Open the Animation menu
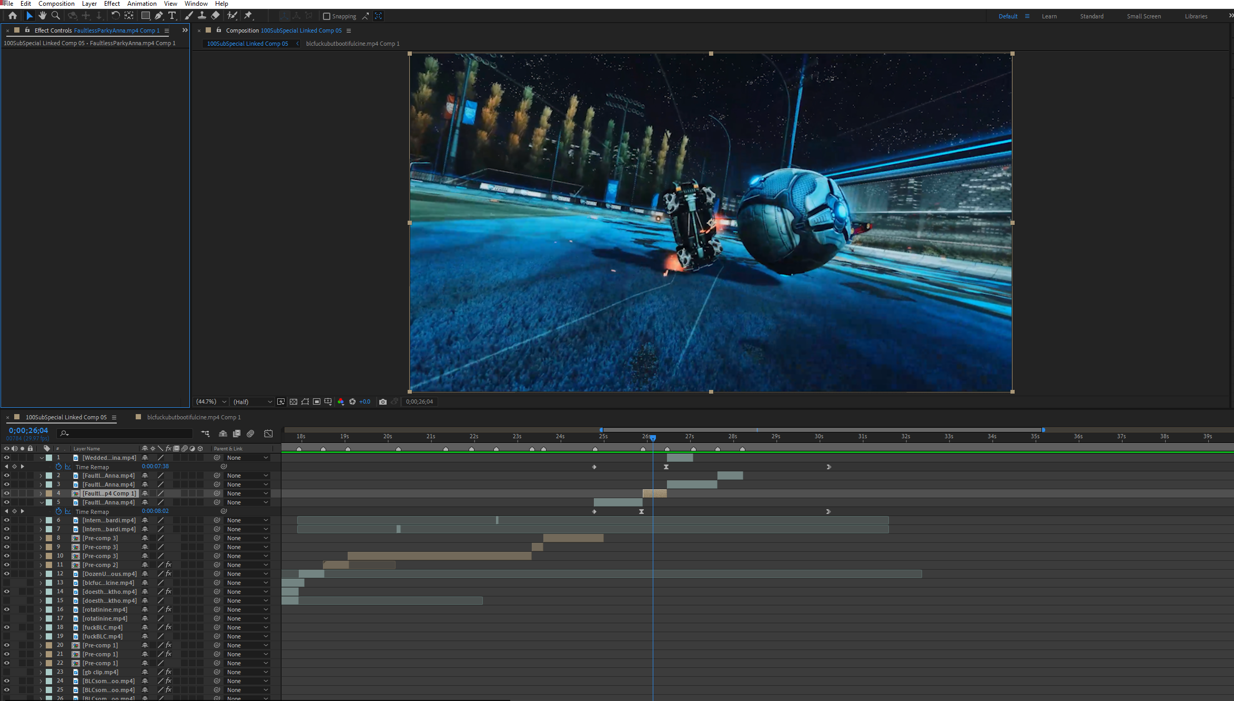1234x701 pixels. (141, 4)
